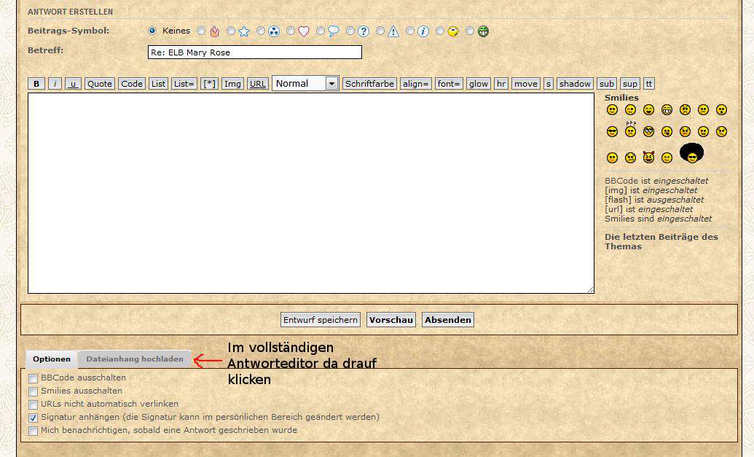
Task: Select the 'Optionen' tab
Action: point(52,359)
